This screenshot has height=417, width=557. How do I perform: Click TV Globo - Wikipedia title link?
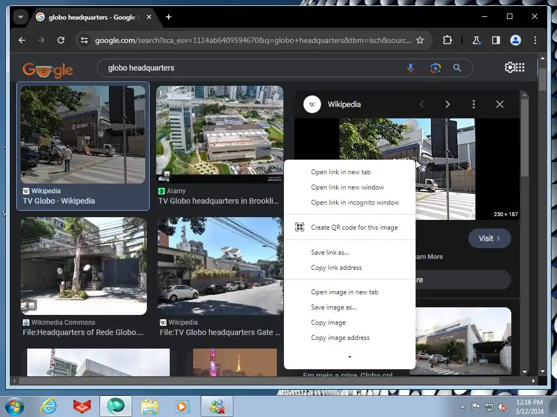(x=59, y=201)
